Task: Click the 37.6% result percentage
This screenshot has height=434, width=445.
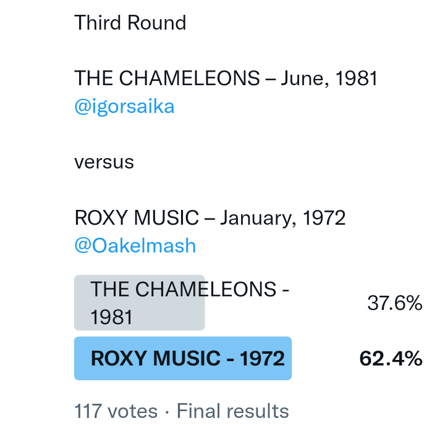Action: (394, 303)
